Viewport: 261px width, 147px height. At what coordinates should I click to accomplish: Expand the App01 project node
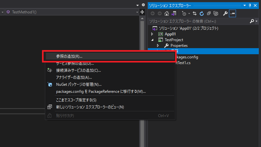tap(152, 34)
